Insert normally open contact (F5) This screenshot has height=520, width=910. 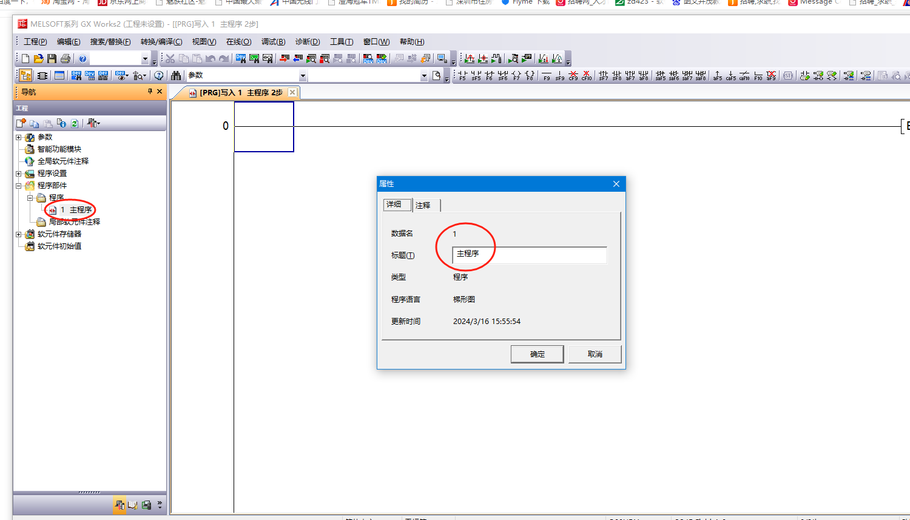coord(462,76)
